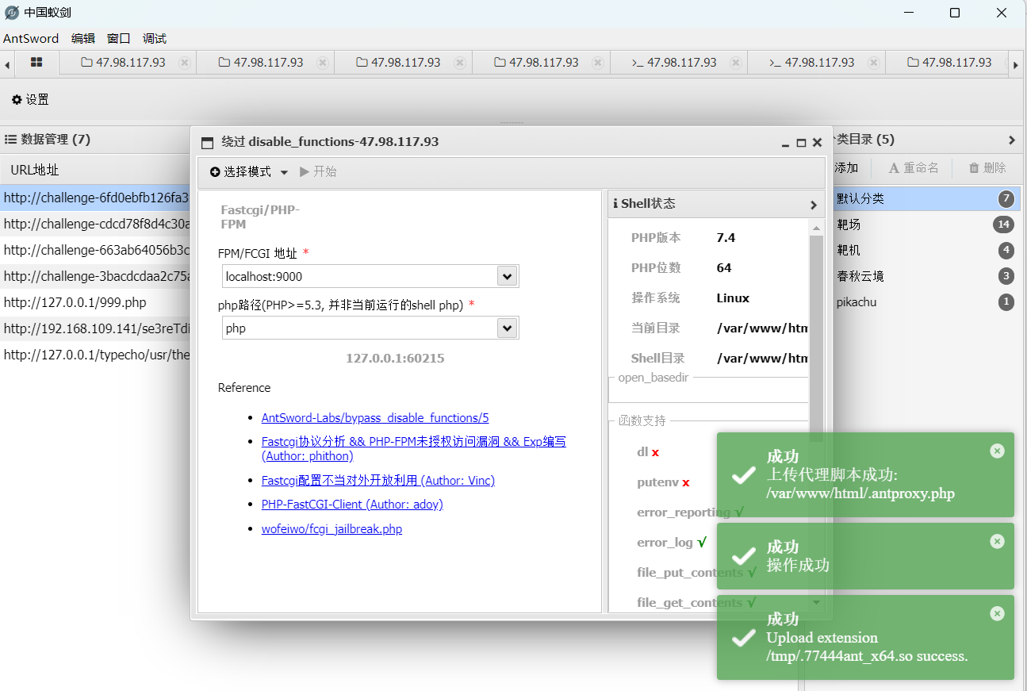Image resolution: width=1027 pixels, height=691 pixels.
Task: Select the 默认分类 category
Action: tap(925, 199)
